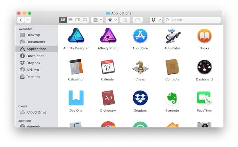The width and height of the screenshot is (238, 147).
Task: Select the Calculator app icon
Action: coord(76,67)
